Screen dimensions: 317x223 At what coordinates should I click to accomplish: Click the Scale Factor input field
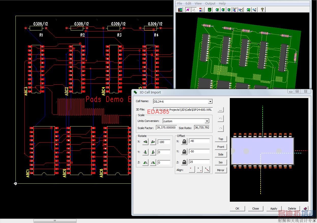click(166, 128)
